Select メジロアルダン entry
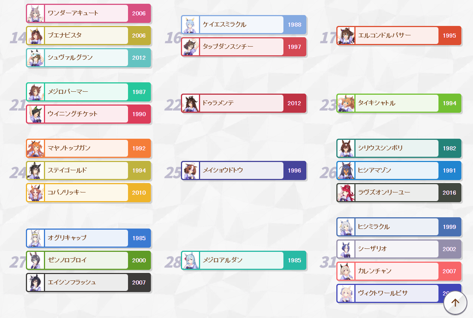This screenshot has height=318, width=473. pos(244,260)
